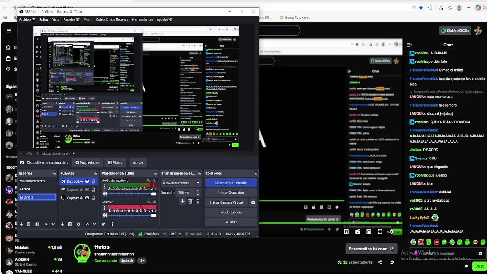This screenshot has width=487, height=274.
Task: Open transition properties three-dot menu
Action: coord(198,201)
